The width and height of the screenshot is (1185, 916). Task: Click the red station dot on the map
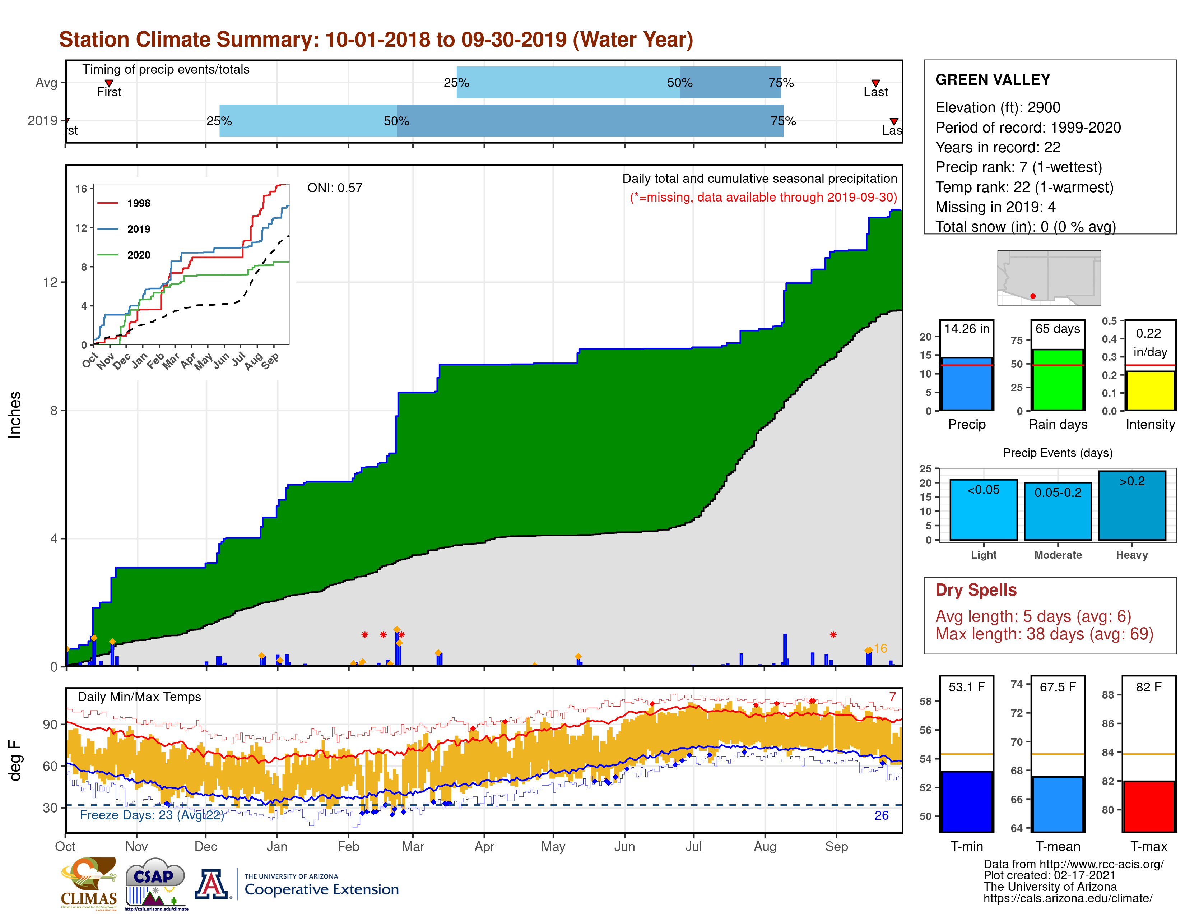(1033, 296)
